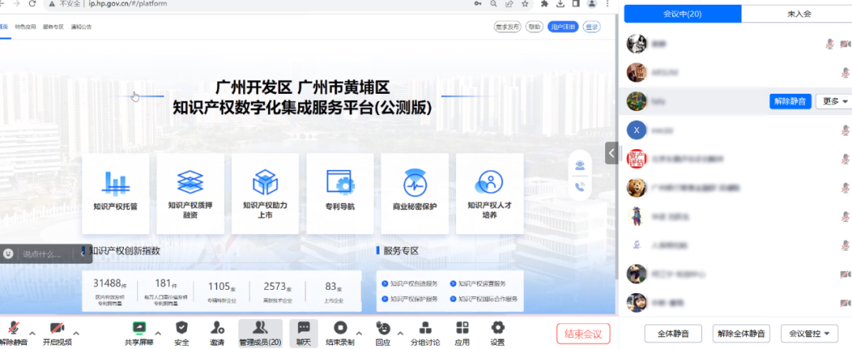The height and width of the screenshot is (349, 852).
Task: Collapse the side panel with arrow handle
Action: coord(611,152)
